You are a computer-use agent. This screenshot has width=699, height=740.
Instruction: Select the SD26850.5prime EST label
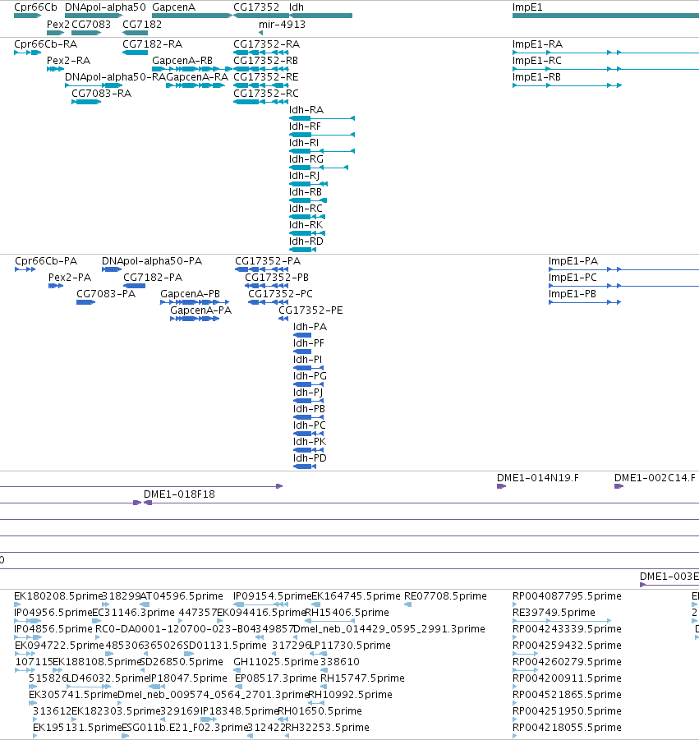click(182, 662)
